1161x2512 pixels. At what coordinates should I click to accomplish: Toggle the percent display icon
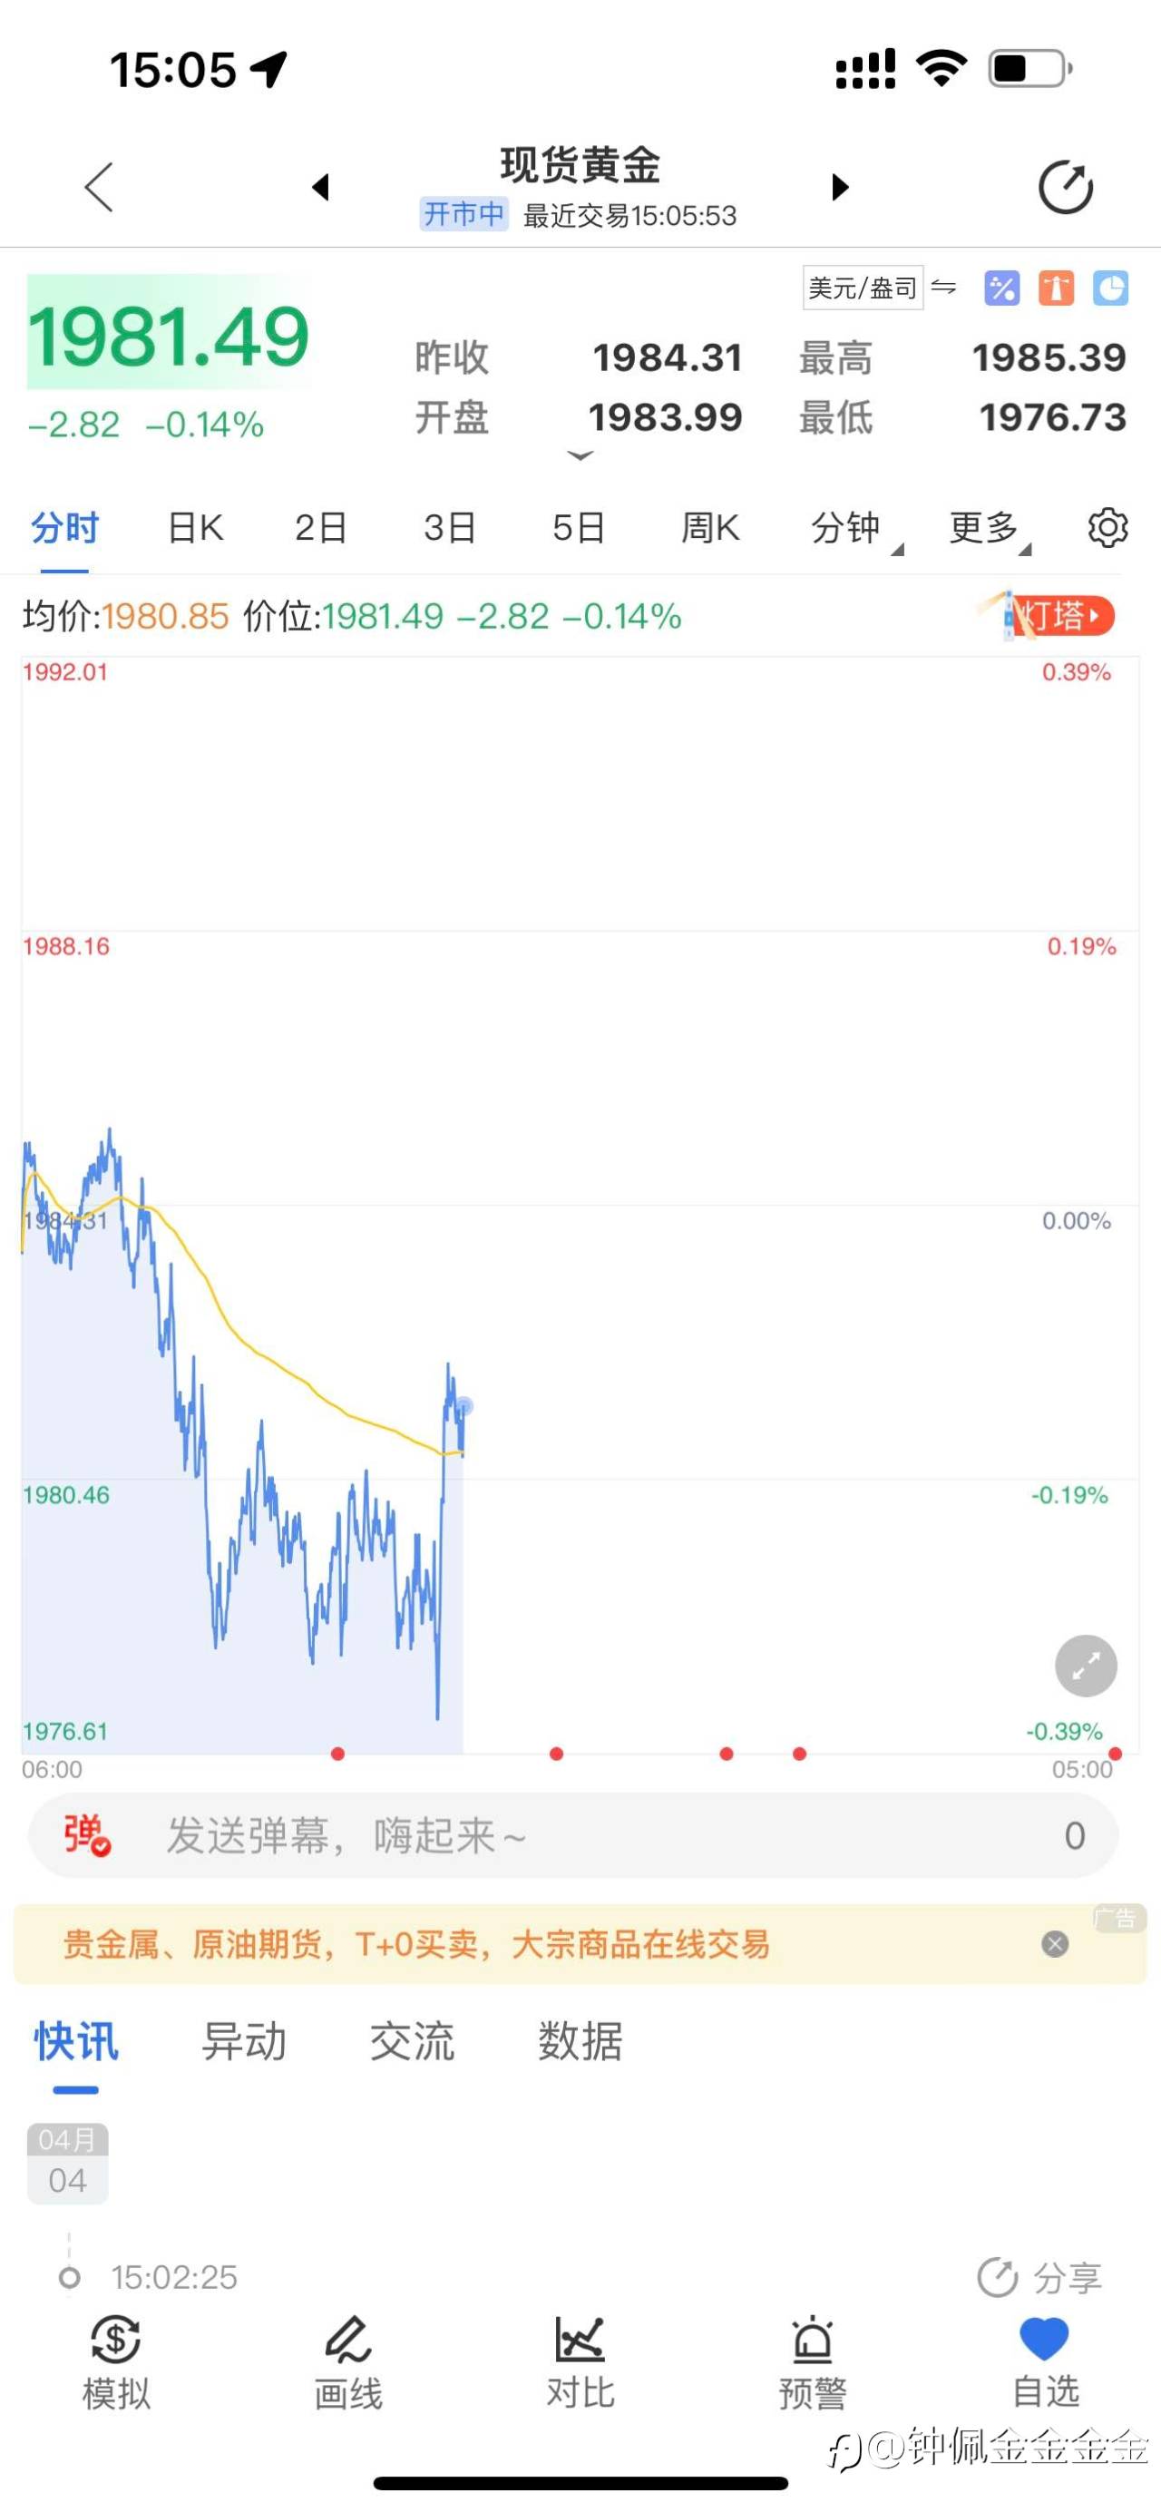(x=1001, y=288)
